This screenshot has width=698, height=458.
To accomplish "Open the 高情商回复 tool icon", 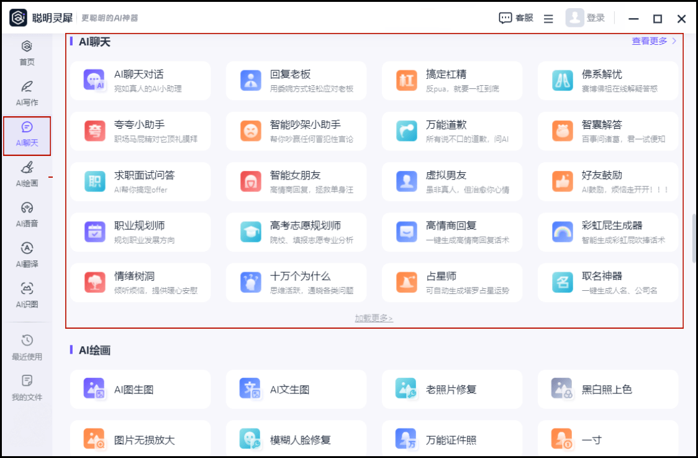I will coord(406,232).
